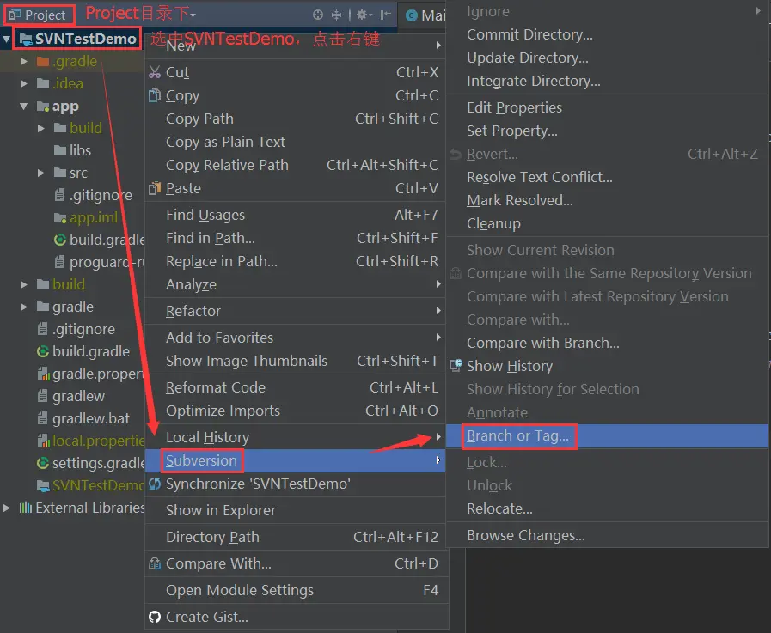The height and width of the screenshot is (633, 771).
Task: Click the collapse all icon in Project toolbar
Action: click(x=336, y=15)
